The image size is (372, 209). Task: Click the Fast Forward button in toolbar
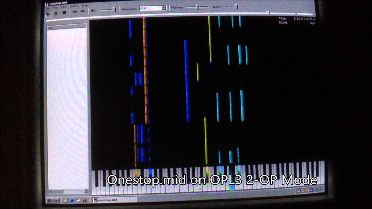pyautogui.click(x=83, y=11)
